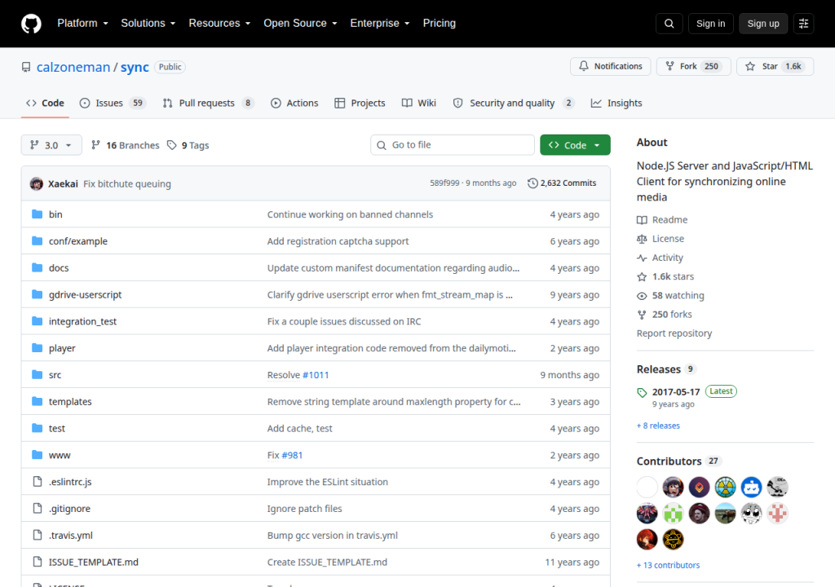835x587 pixels.
Task: Switch to the Issues tab
Action: pos(112,103)
